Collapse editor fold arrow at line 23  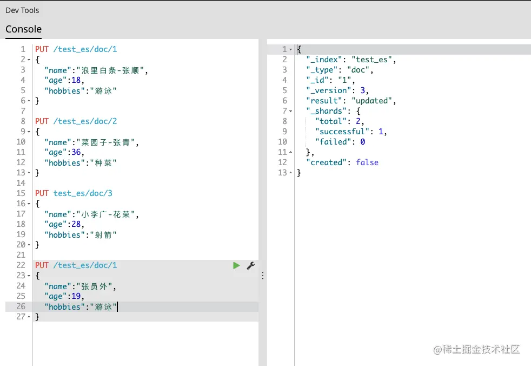(x=29, y=276)
